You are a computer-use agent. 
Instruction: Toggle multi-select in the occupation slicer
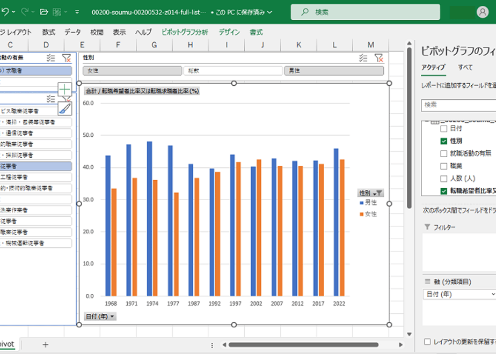(50, 99)
